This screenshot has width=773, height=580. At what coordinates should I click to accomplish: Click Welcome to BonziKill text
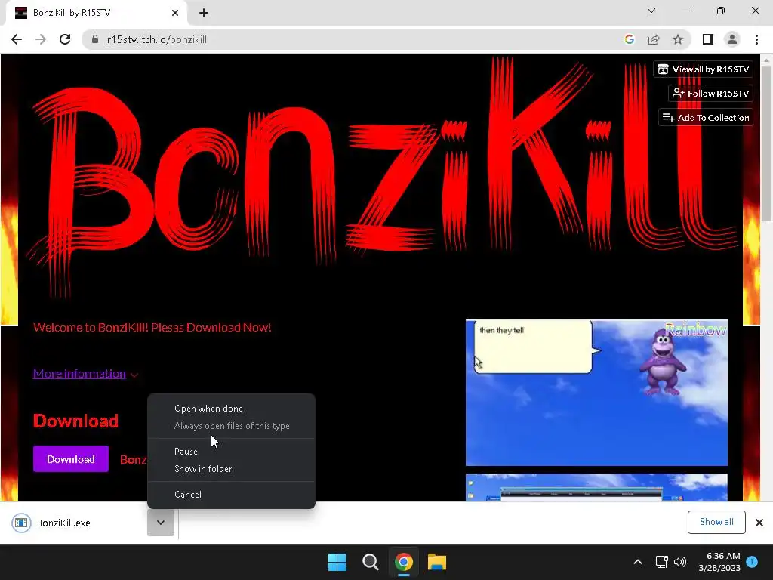coord(152,328)
